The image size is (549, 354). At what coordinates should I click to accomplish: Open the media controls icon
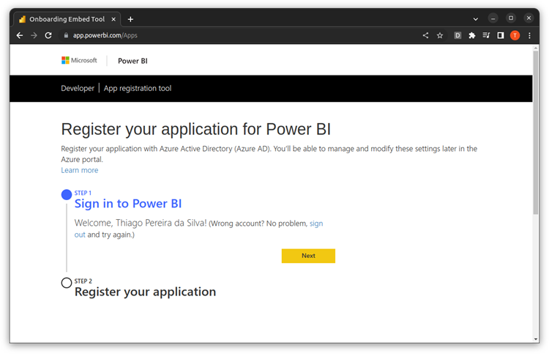point(486,35)
